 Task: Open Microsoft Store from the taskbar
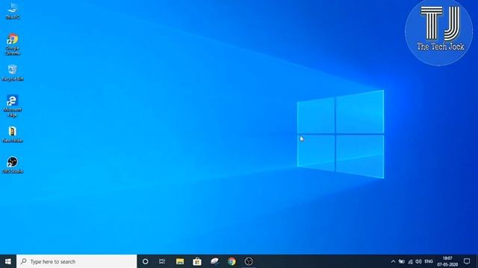coord(197,261)
